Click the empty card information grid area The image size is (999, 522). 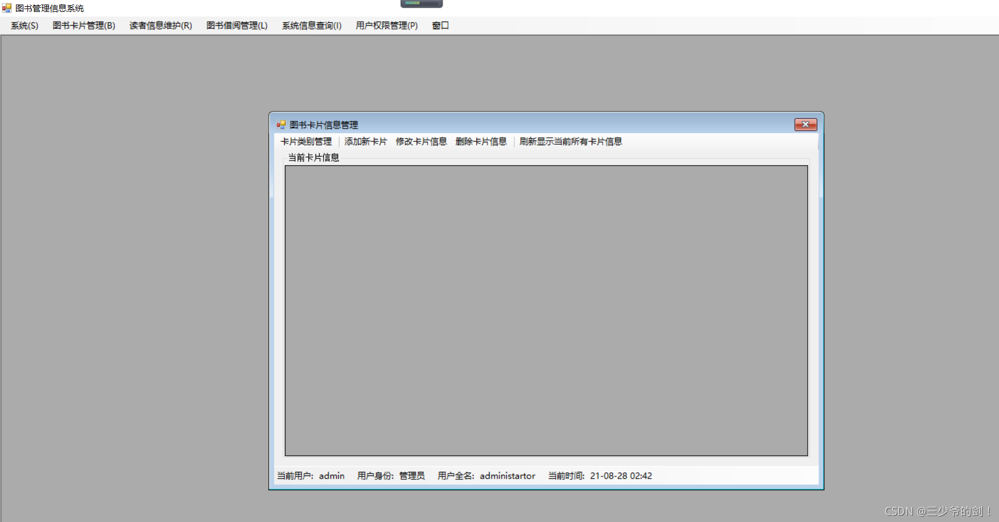tap(546, 311)
